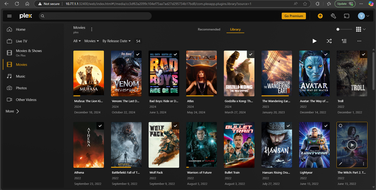Toggle watched badge on Bad Boys poster
The image size is (376, 190).
(175, 54)
